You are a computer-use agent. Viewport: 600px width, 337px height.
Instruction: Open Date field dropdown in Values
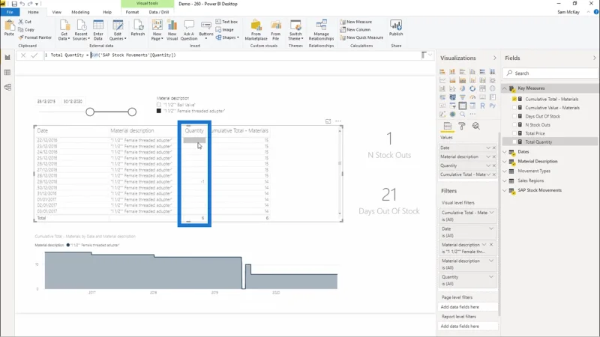(488, 148)
